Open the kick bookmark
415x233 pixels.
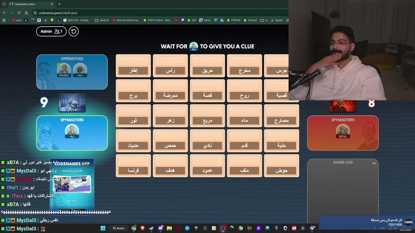(192, 20)
